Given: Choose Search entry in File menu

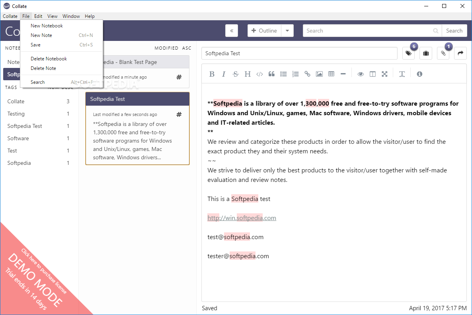Looking at the screenshot, I should [x=62, y=82].
